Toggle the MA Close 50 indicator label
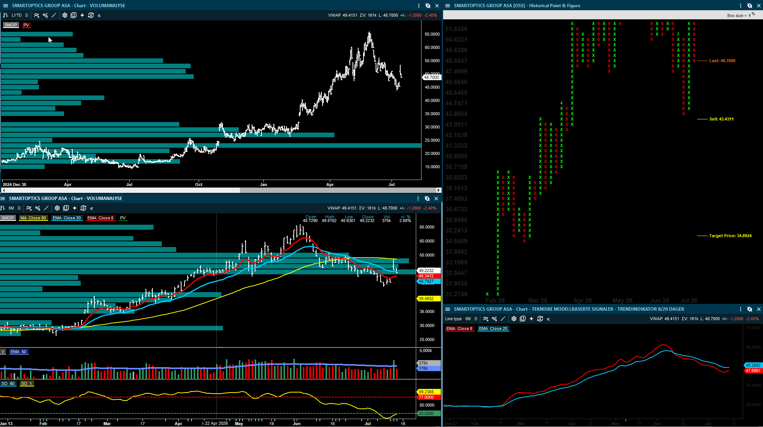Screen dimensions: 763x427 33,218
